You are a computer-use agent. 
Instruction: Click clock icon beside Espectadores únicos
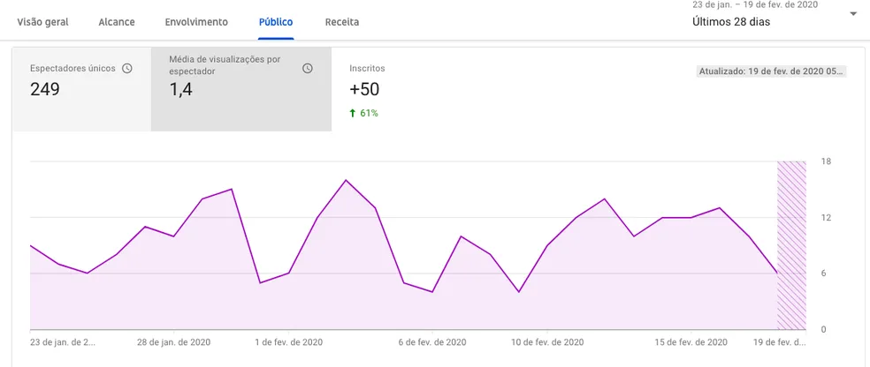(x=127, y=68)
